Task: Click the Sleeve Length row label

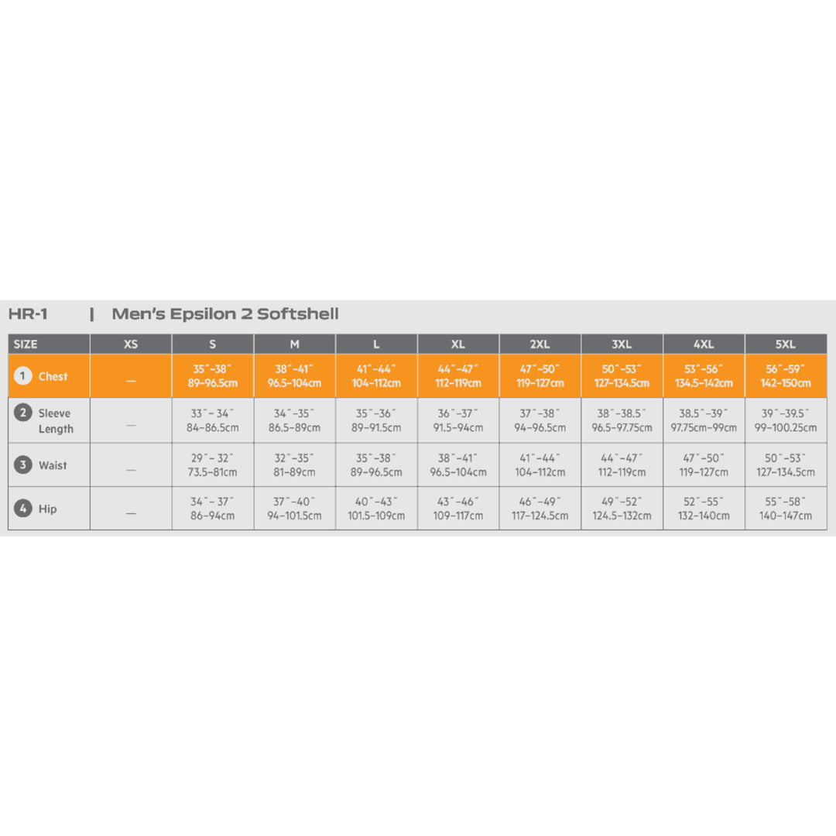Action: coord(56,421)
